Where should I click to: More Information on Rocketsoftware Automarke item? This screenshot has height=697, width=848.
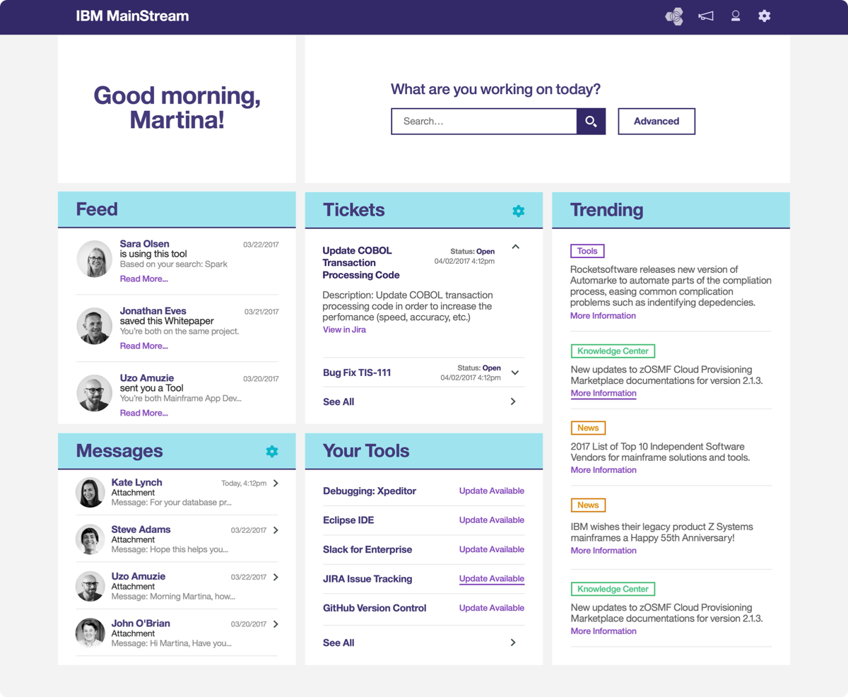pos(603,316)
